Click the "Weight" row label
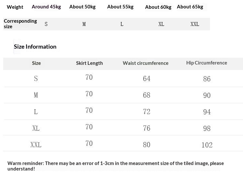The image size is (243, 177). 15,7
